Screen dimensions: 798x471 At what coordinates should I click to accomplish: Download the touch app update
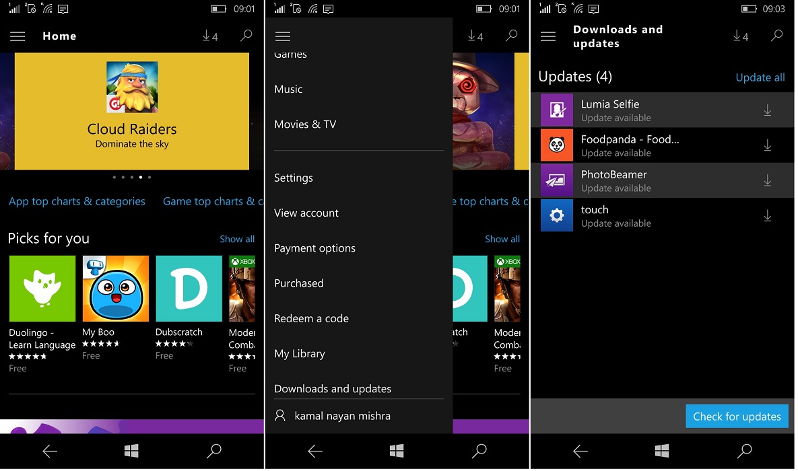click(x=767, y=215)
